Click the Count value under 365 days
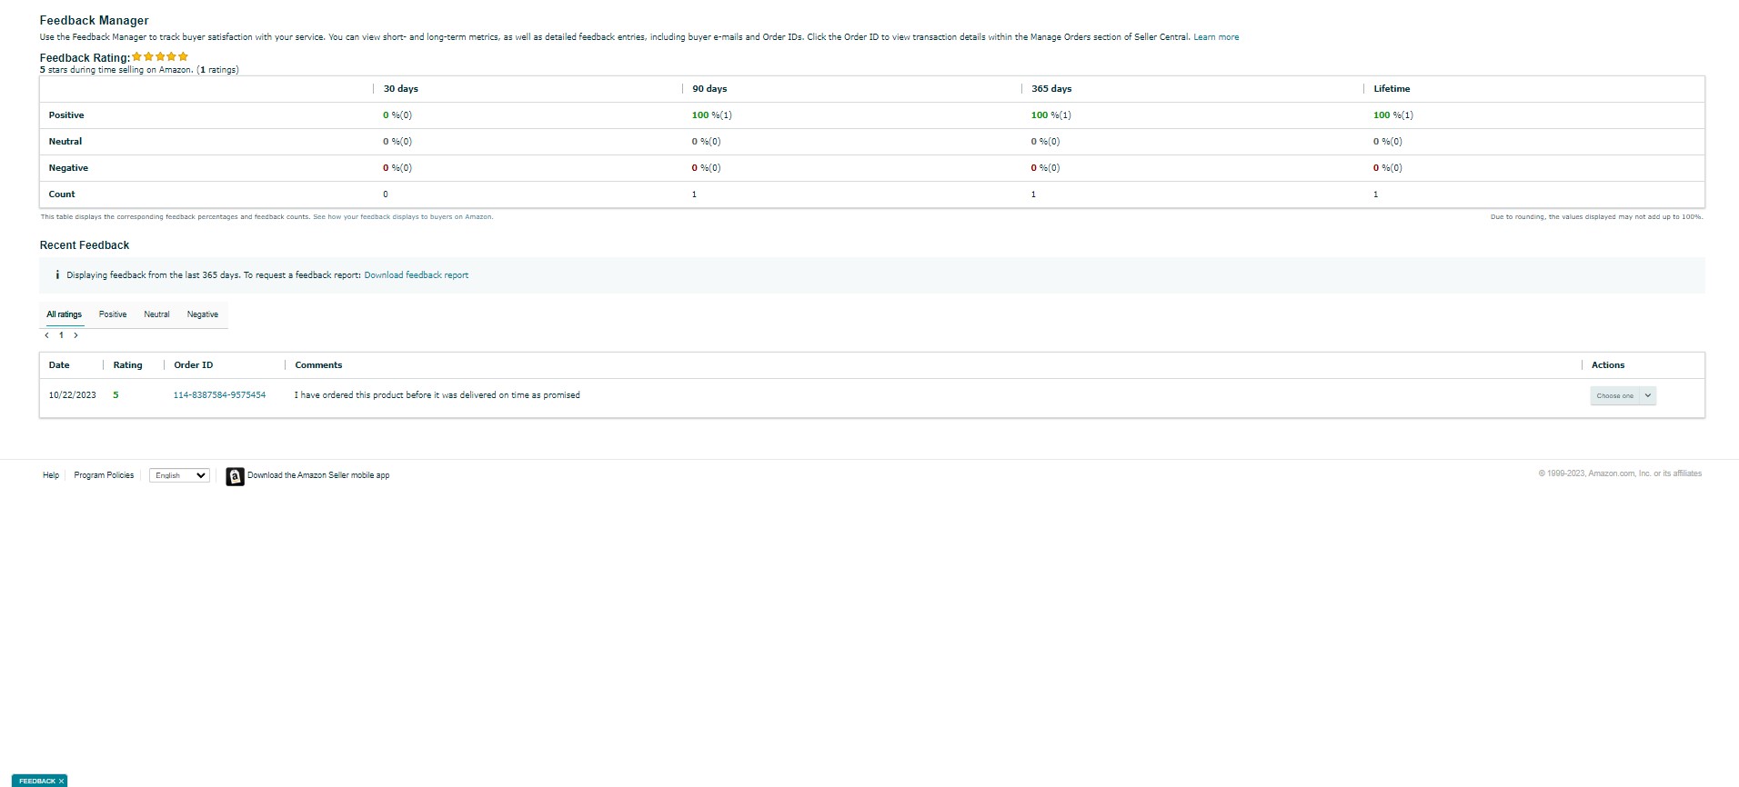The height and width of the screenshot is (787, 1739). coord(1033,194)
